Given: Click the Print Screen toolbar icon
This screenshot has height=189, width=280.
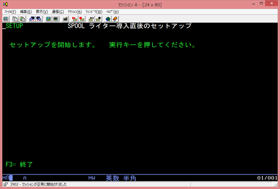Looking at the screenshot, I should 6,19.
